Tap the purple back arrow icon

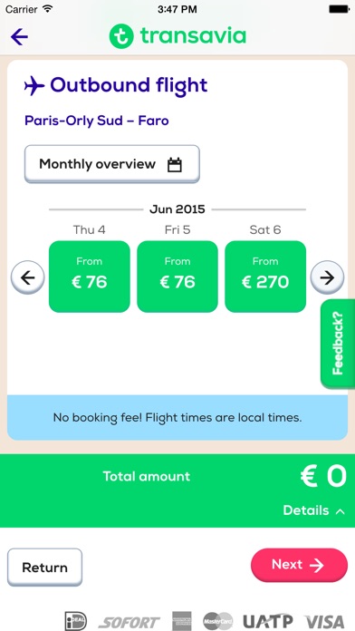(19, 37)
